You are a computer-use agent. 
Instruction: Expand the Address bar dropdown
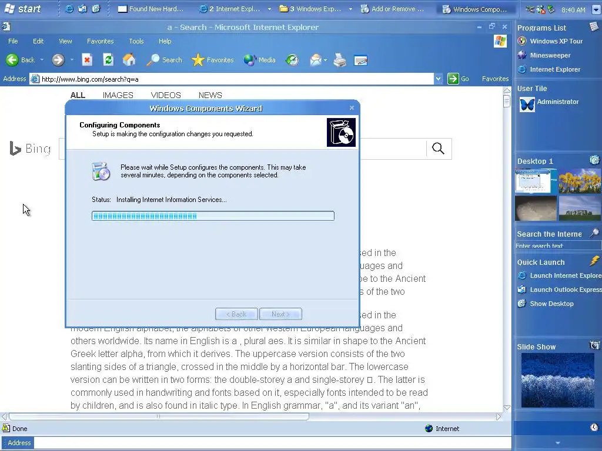(438, 79)
